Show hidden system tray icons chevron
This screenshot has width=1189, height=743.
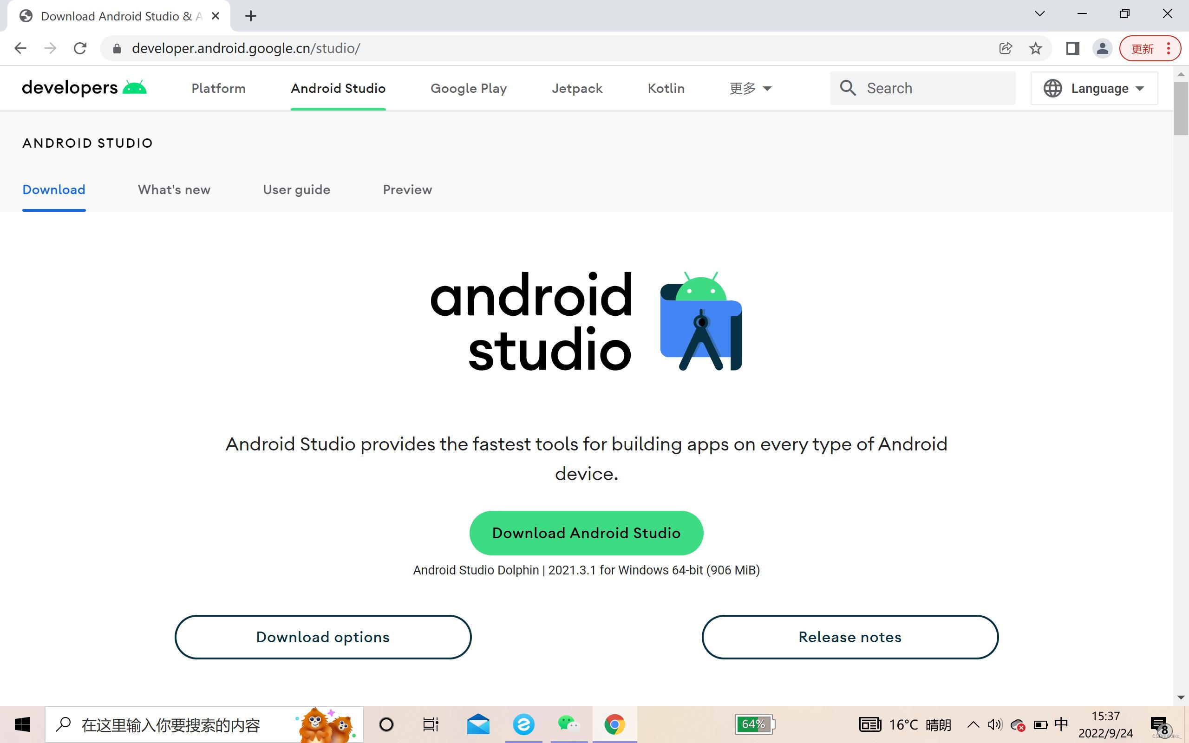click(x=973, y=724)
